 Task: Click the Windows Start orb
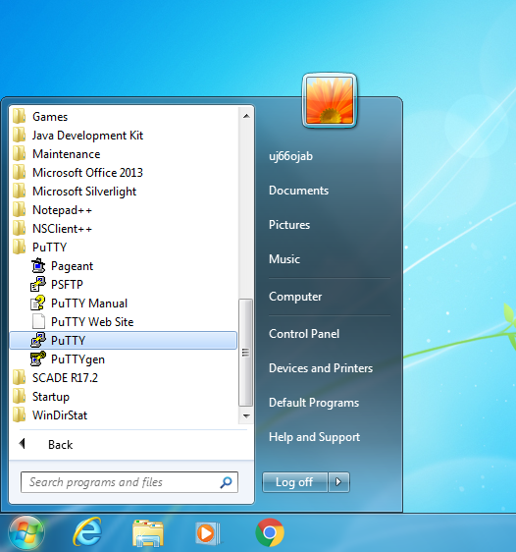(x=26, y=533)
